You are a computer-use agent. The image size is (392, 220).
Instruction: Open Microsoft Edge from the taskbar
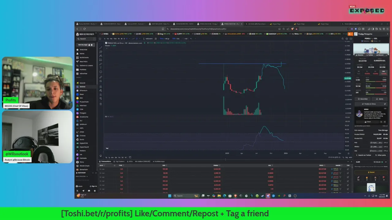[x=224, y=196]
